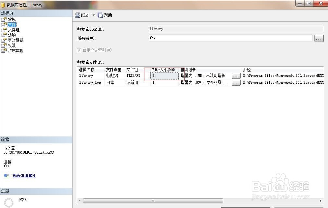328x208 pixels.
Task: Click the progress spinner icon
Action: 9,202
